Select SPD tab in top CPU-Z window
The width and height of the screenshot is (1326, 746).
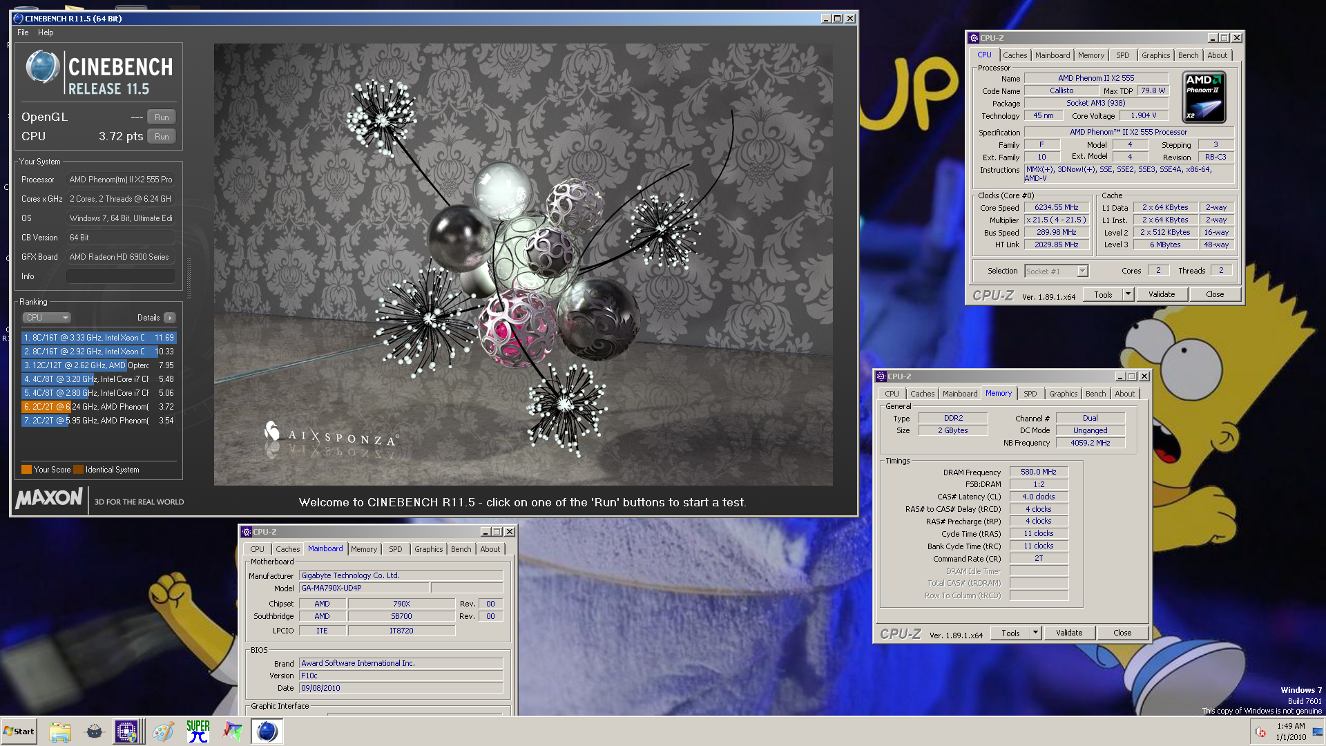[x=1123, y=55]
